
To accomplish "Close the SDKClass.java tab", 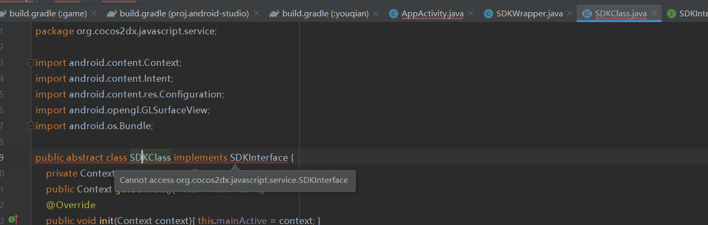I will click(x=654, y=14).
